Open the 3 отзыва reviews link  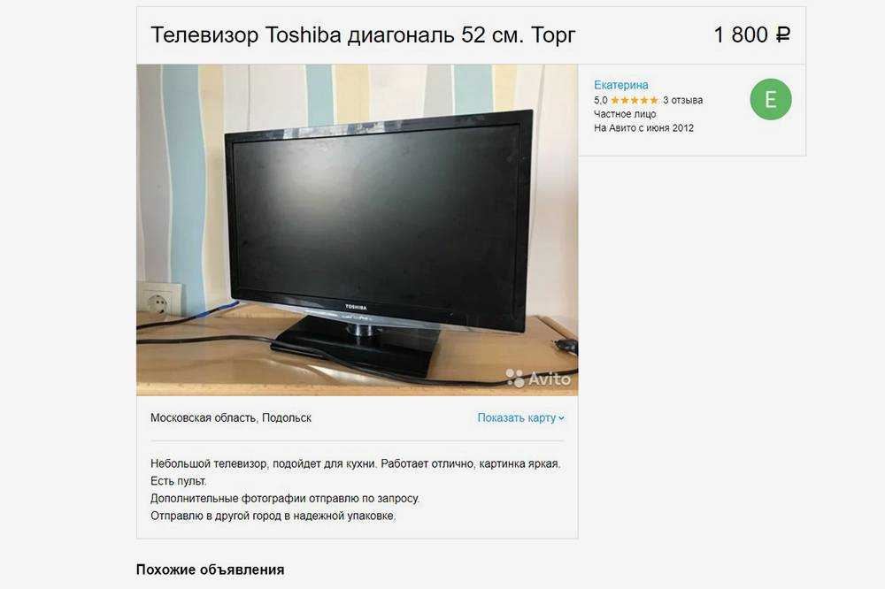[683, 101]
